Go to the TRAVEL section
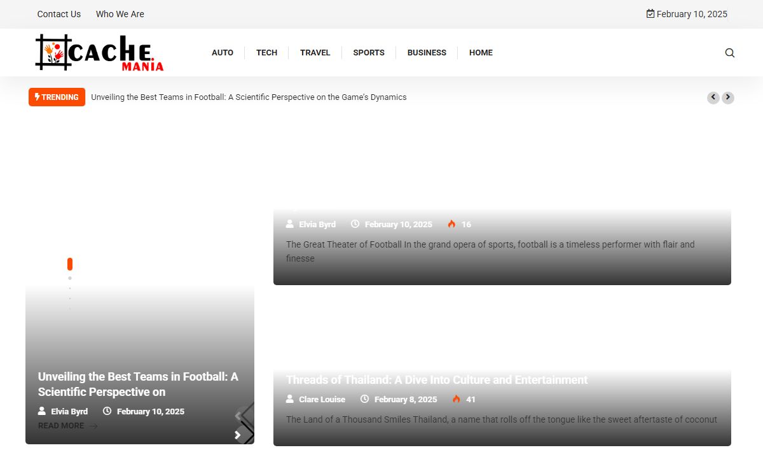Screen dimensions: 763x471 coord(315,53)
